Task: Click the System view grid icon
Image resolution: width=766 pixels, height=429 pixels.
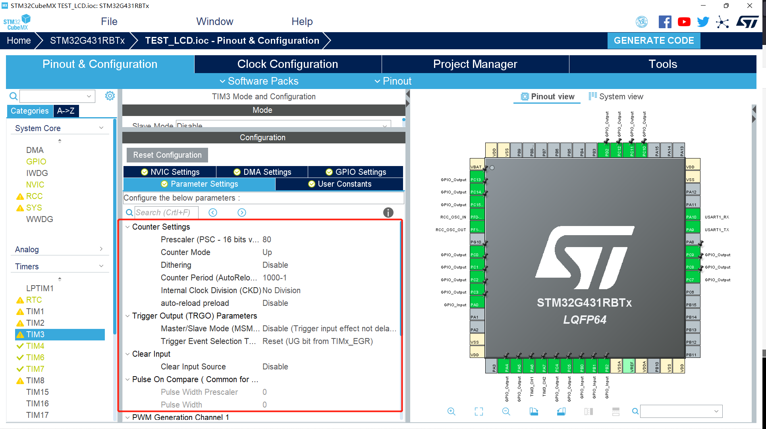Action: [592, 96]
